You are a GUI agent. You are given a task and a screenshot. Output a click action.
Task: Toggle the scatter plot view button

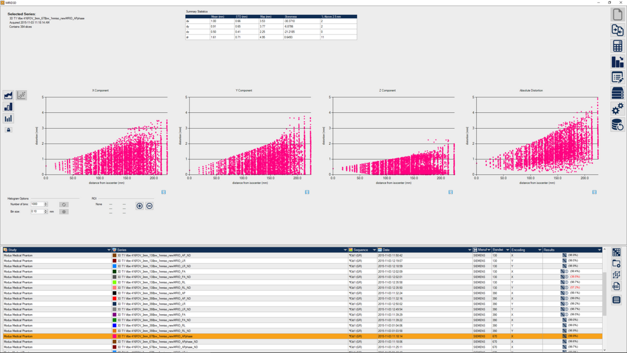point(21,95)
